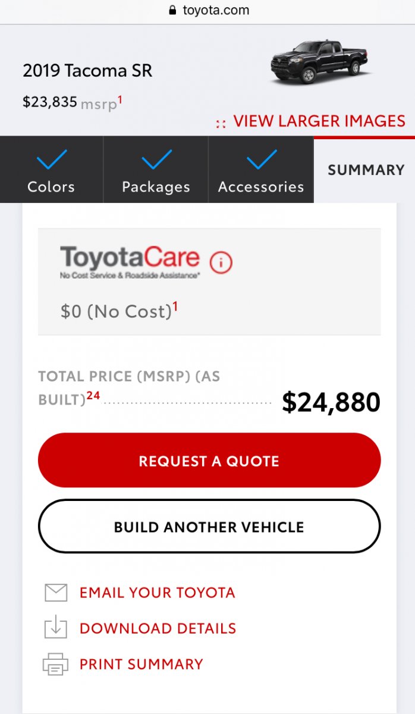Click the blue checkmark above Accessories

(x=262, y=159)
